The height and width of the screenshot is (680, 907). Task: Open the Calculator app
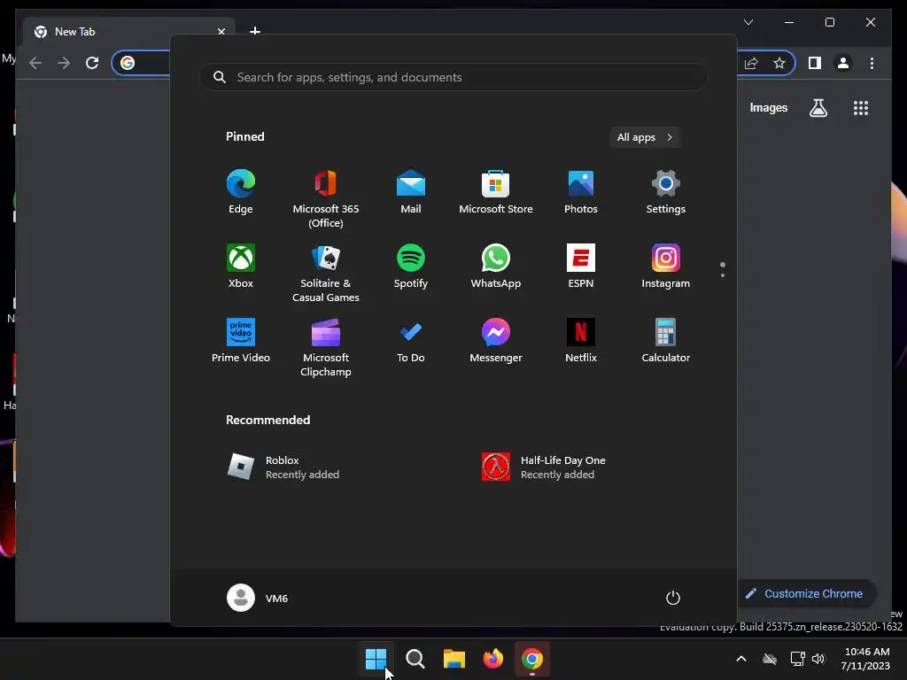coord(666,341)
